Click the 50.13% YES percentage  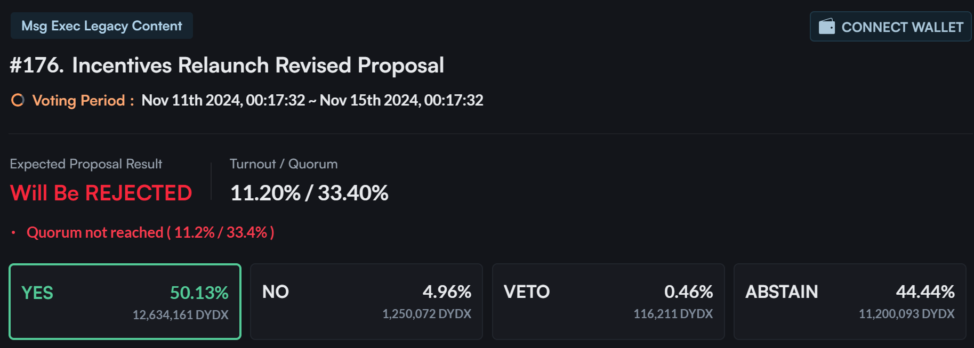[x=199, y=293]
